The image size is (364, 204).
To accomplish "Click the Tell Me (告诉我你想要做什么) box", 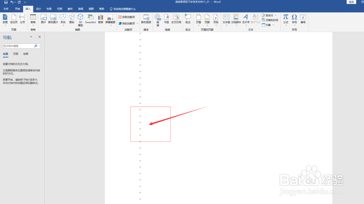I will 123,9.
